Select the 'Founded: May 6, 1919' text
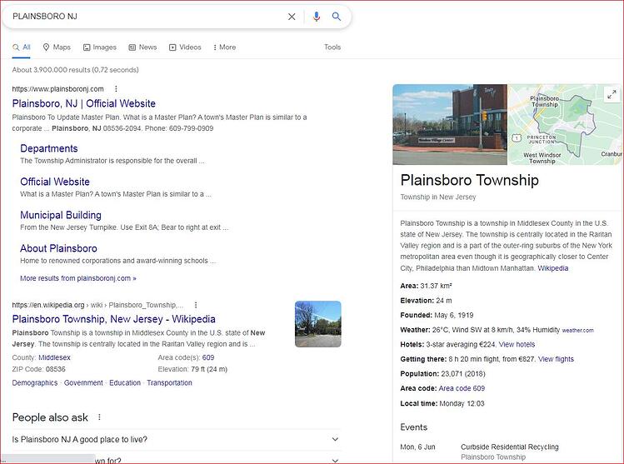The width and height of the screenshot is (624, 464). tap(437, 315)
